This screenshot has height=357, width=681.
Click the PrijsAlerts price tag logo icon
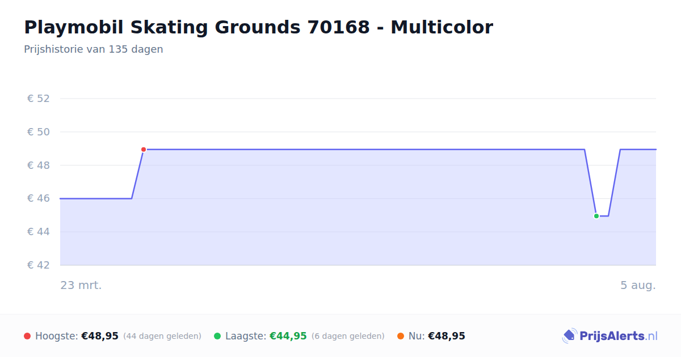[x=569, y=336]
